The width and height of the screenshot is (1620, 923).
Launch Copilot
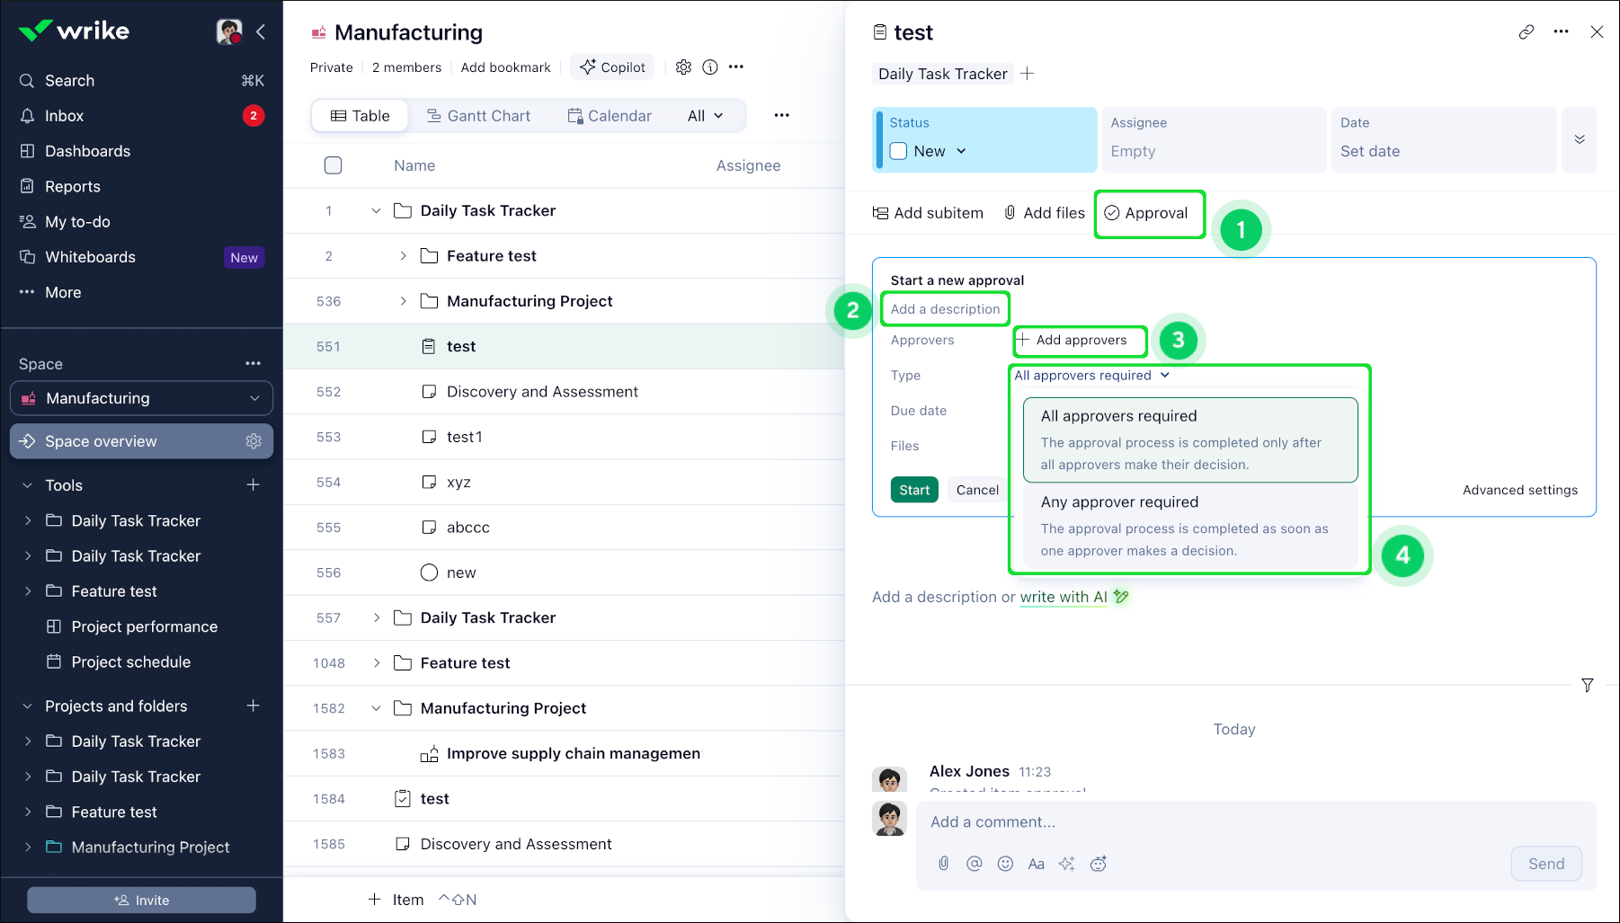[612, 67]
